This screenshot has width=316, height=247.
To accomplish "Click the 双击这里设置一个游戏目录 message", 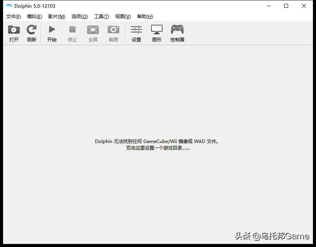I will (158, 148).
